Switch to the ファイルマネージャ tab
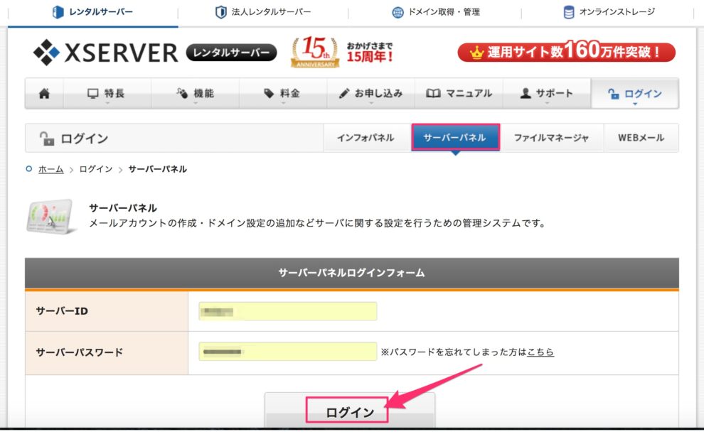This screenshot has width=704, height=444. (x=552, y=138)
